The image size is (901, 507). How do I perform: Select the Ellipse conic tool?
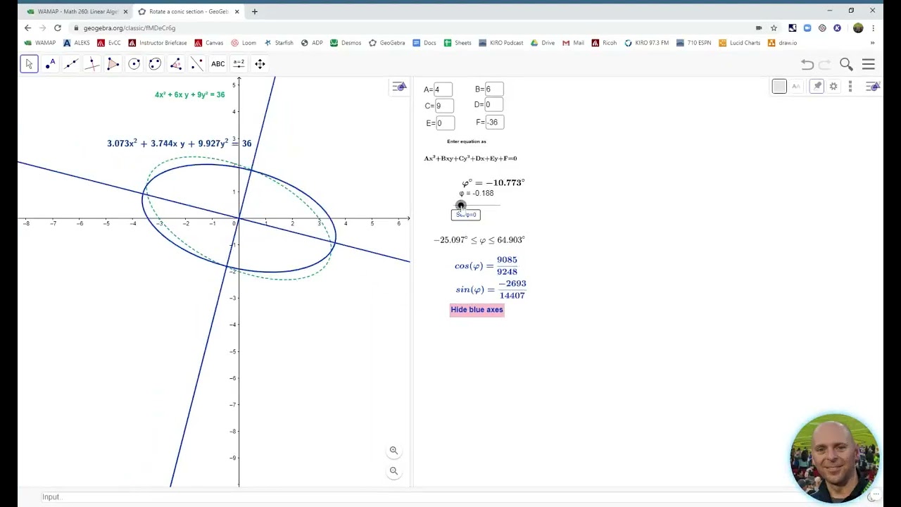click(x=155, y=64)
